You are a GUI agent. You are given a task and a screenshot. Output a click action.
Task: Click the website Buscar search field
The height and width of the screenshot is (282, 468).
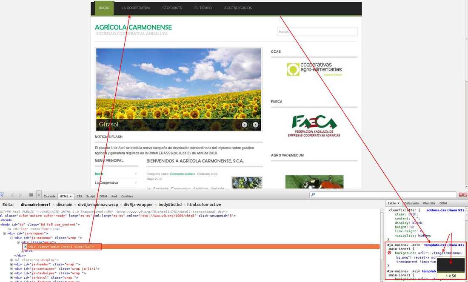[x=317, y=31]
